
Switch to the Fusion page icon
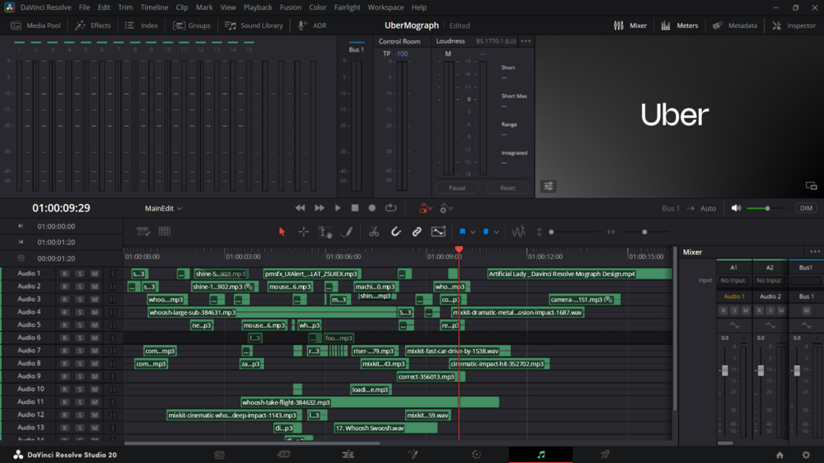(412, 455)
